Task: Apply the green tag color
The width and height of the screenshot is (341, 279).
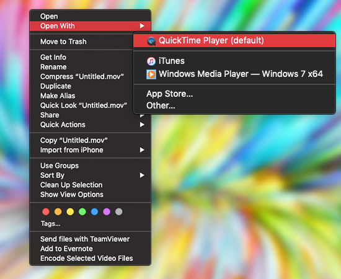Action: (x=82, y=211)
